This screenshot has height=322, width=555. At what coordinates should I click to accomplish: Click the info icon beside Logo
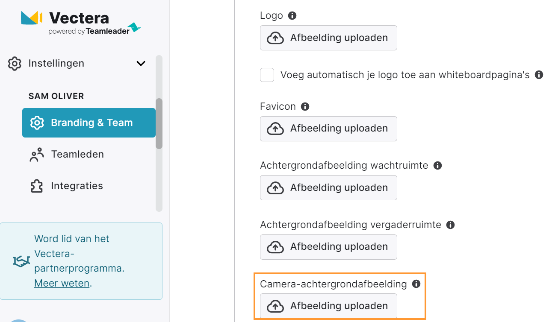(292, 16)
